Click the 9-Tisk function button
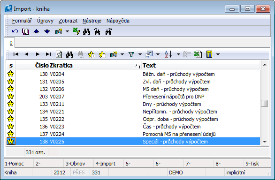 [x=258, y=164]
